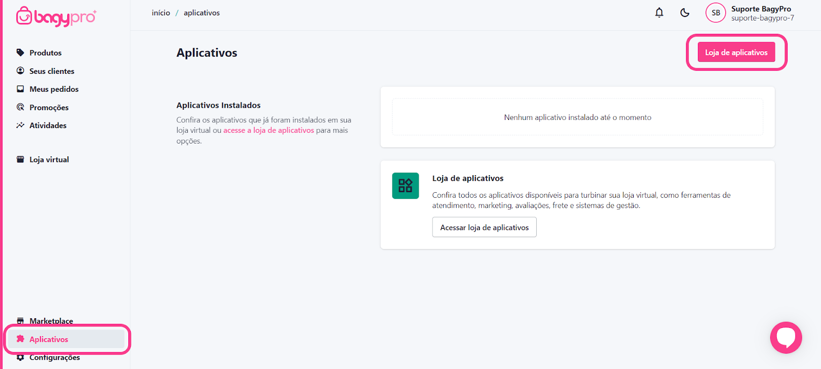Image resolution: width=821 pixels, height=369 pixels.
Task: Click the Aplicativos puzzle icon
Action: click(x=21, y=339)
